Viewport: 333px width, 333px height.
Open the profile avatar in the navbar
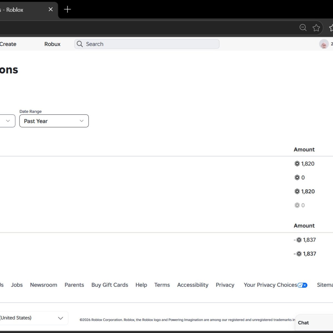[x=324, y=44]
